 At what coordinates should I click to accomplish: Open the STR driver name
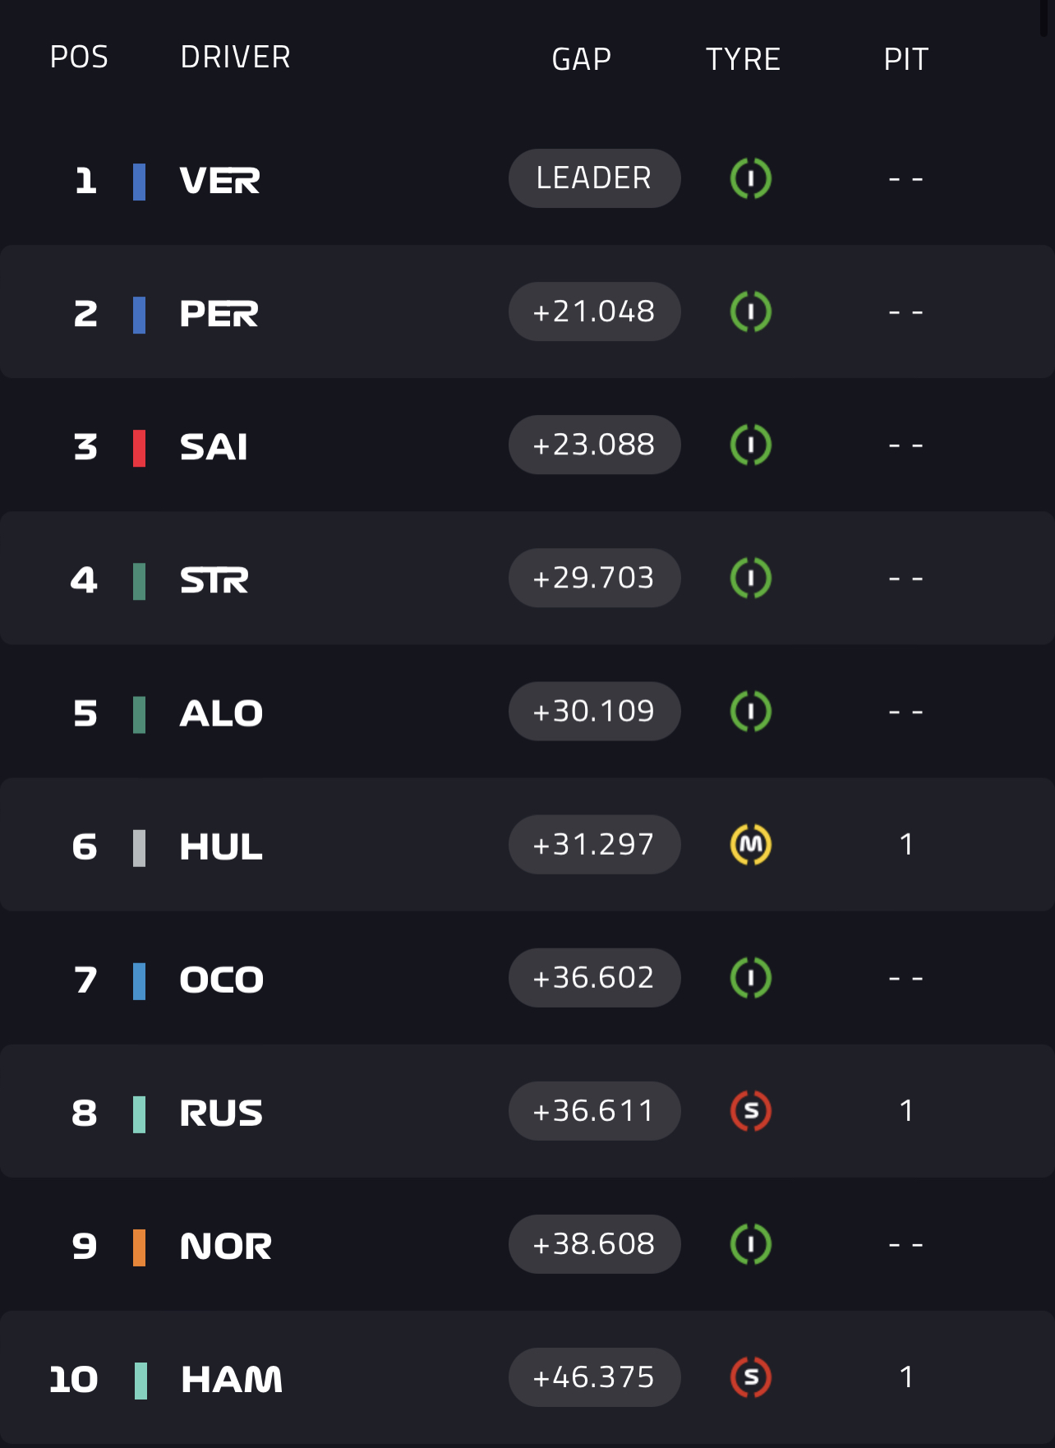point(214,580)
